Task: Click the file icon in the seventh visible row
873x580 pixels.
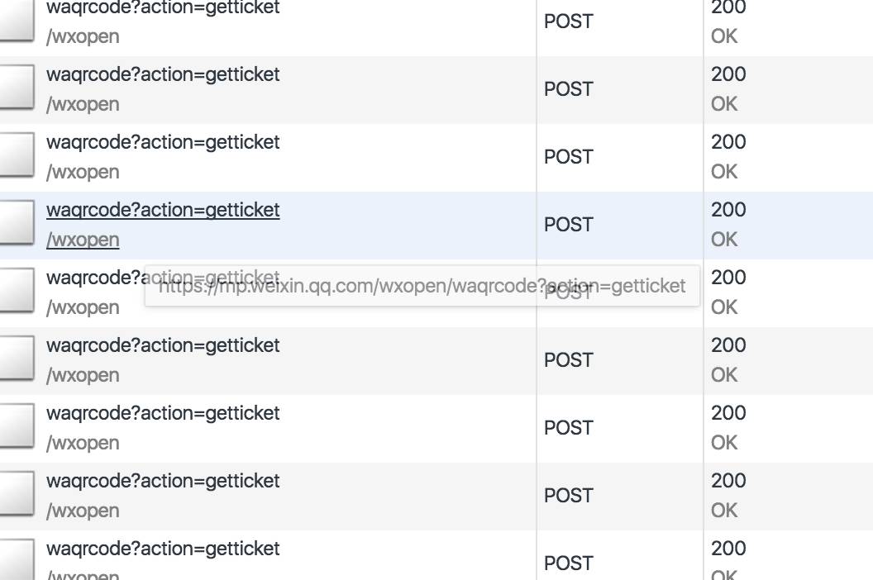Action: (15, 428)
